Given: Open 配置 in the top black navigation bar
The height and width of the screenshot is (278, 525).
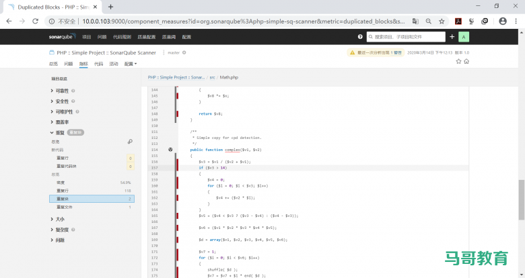Looking at the screenshot, I should [x=186, y=37].
